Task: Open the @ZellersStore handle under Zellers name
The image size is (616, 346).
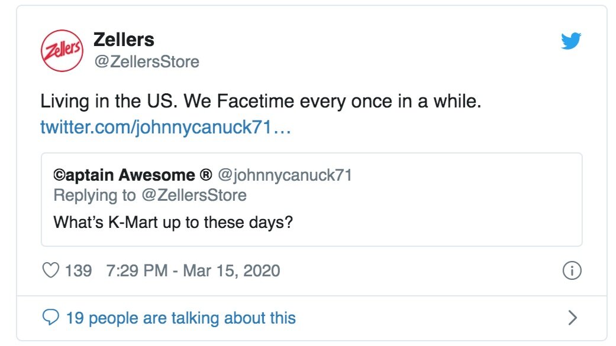Action: [147, 61]
